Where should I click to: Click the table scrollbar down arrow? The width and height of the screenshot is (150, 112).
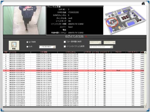click(x=145, y=107)
